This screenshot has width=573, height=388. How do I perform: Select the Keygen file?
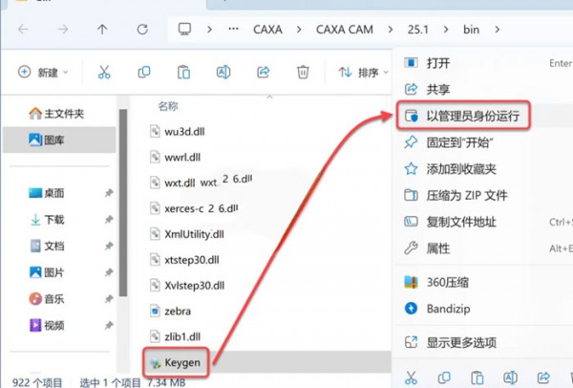[x=176, y=363]
